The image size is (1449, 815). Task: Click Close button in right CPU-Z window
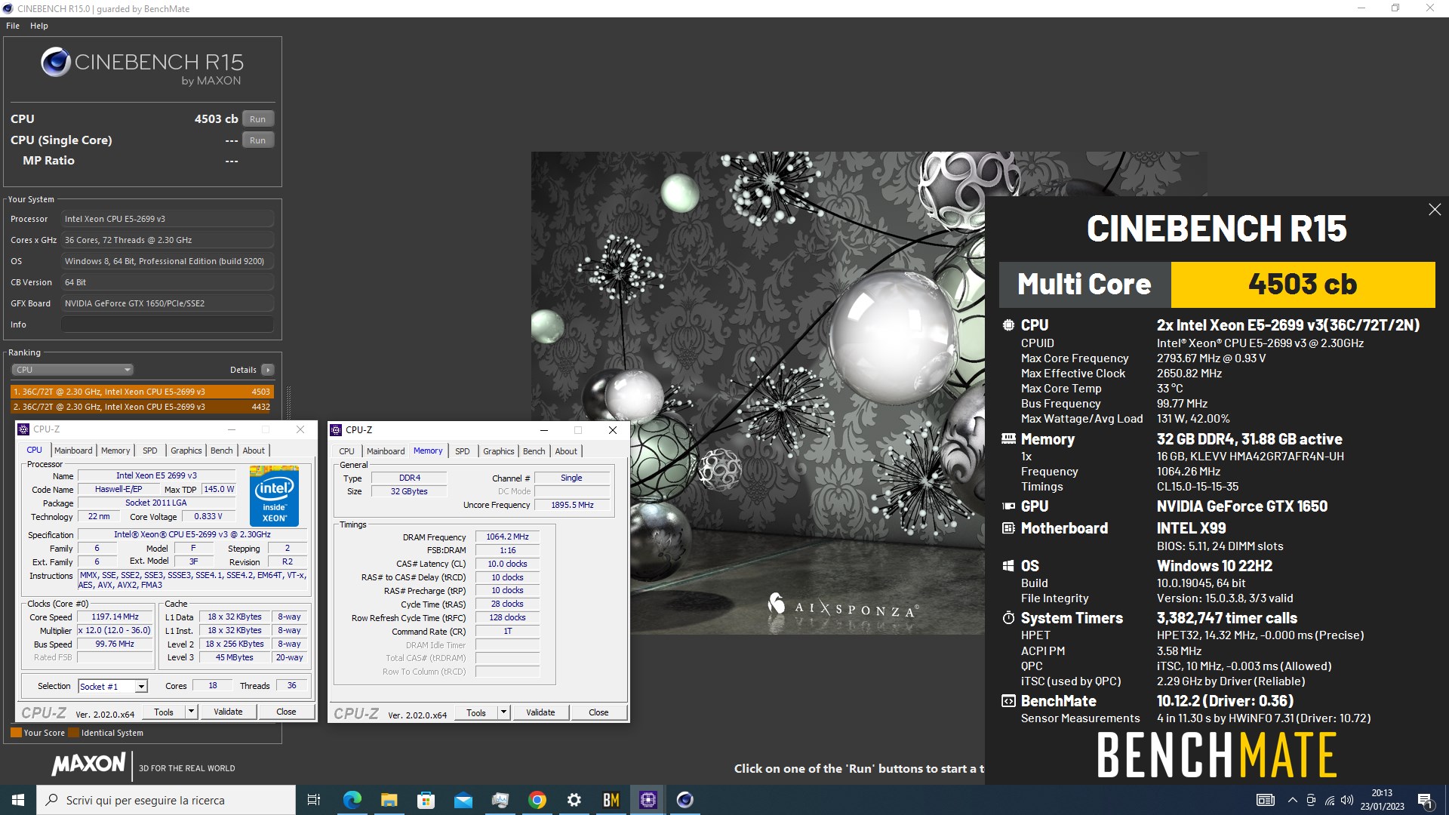pos(598,712)
